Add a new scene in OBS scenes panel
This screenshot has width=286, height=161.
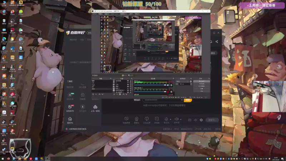coord(93,94)
